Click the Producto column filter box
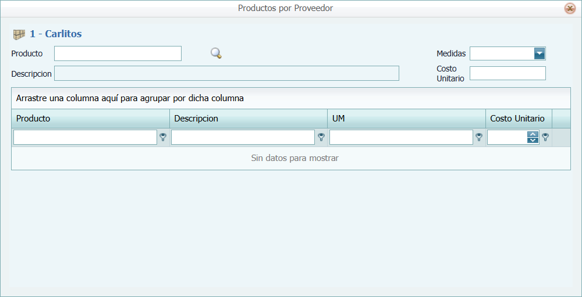 [85, 137]
